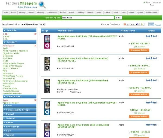Expand the Format filter section
The image size is (163, 138).
click(20, 114)
